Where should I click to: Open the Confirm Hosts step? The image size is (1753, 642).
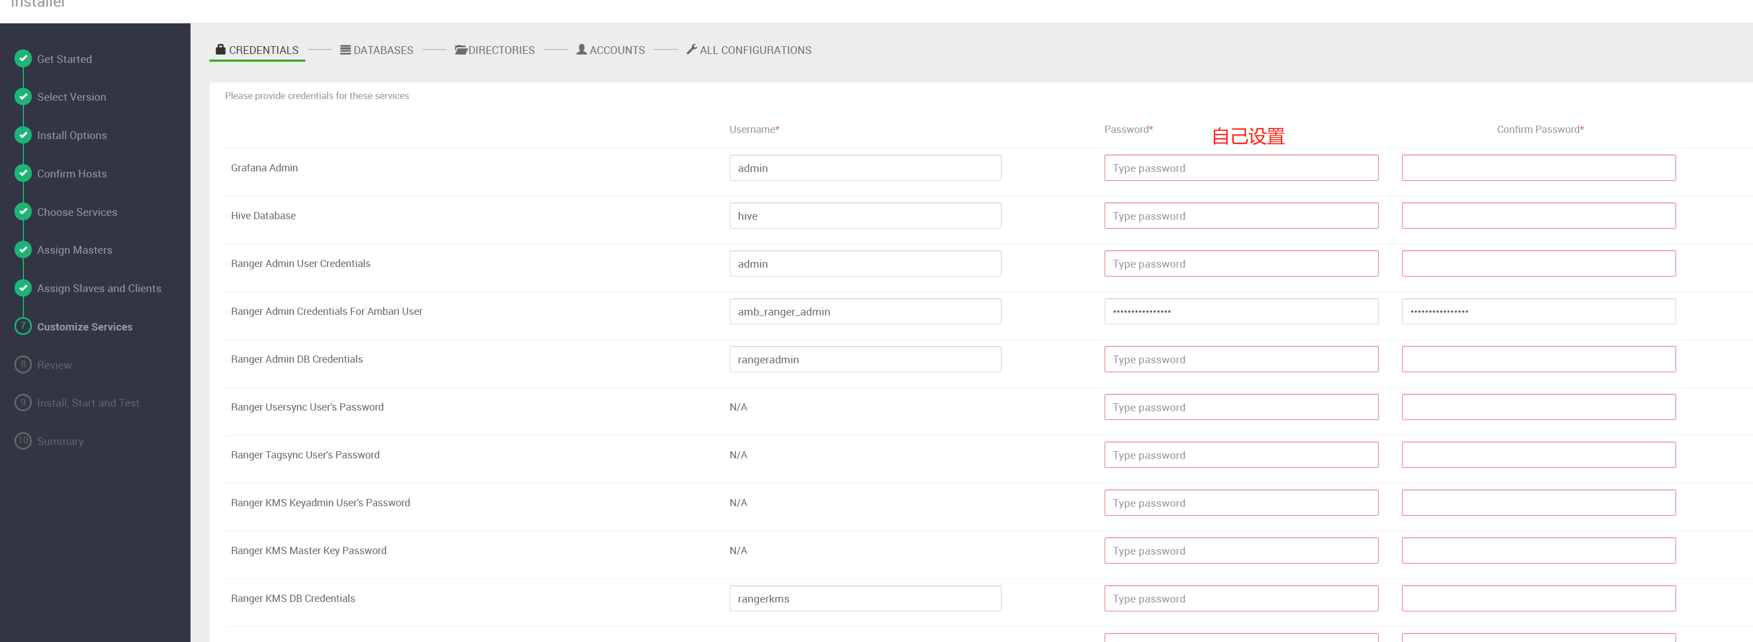(x=71, y=174)
